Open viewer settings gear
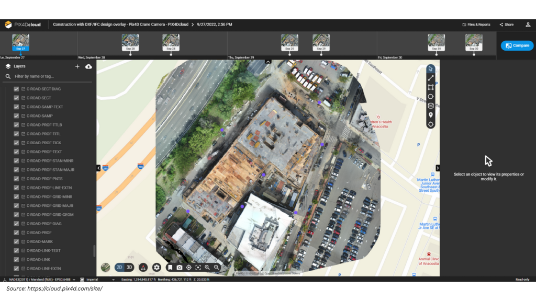The image size is (536, 301). 157,268
